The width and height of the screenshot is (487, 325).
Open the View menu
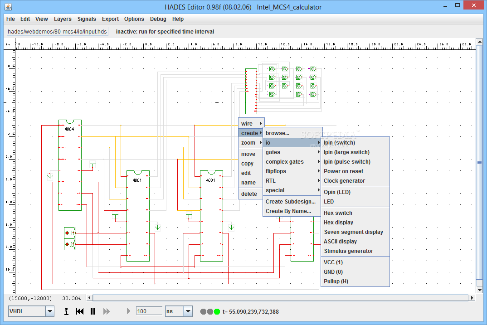[42, 19]
